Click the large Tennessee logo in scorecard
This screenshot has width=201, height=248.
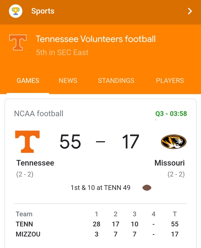[x=27, y=142]
